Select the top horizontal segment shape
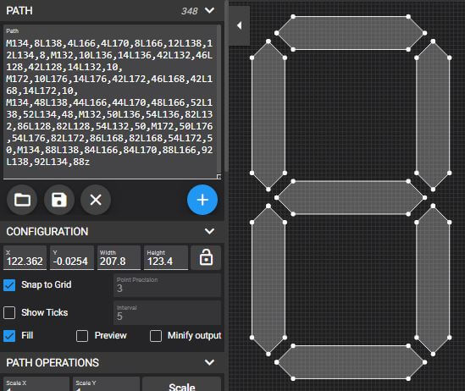This screenshot has width=465, height=391. coord(351,33)
